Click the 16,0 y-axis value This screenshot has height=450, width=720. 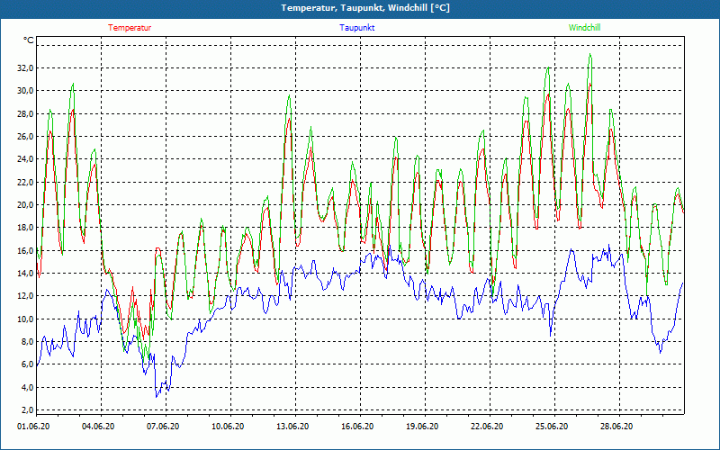point(25,250)
